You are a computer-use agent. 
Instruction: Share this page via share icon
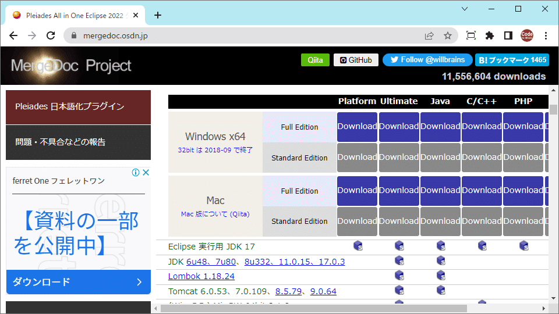(x=429, y=35)
